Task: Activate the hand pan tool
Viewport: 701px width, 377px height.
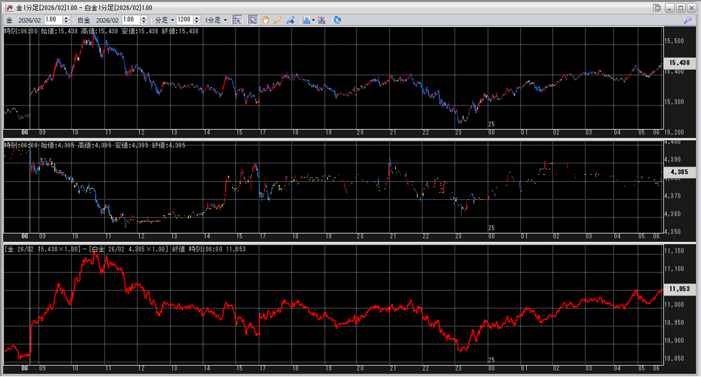Action: (265, 20)
